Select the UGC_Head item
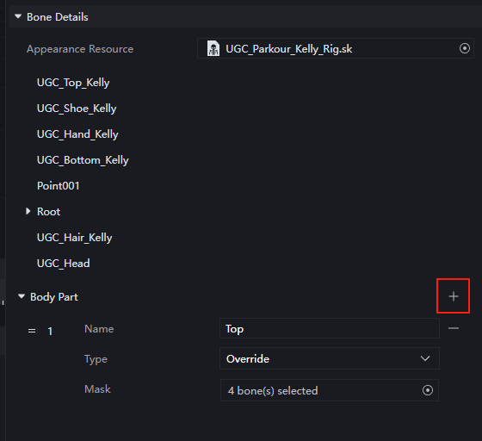The image size is (482, 441). (x=64, y=264)
